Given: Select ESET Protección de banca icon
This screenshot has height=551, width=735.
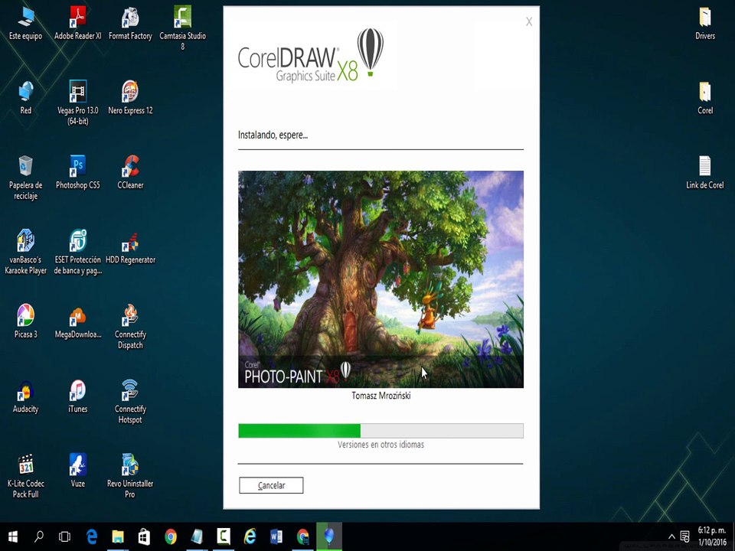Looking at the screenshot, I should (x=78, y=252).
